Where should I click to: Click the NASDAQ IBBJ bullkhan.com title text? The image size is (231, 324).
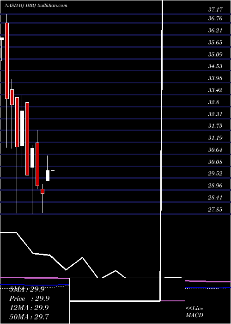[x=36, y=6]
